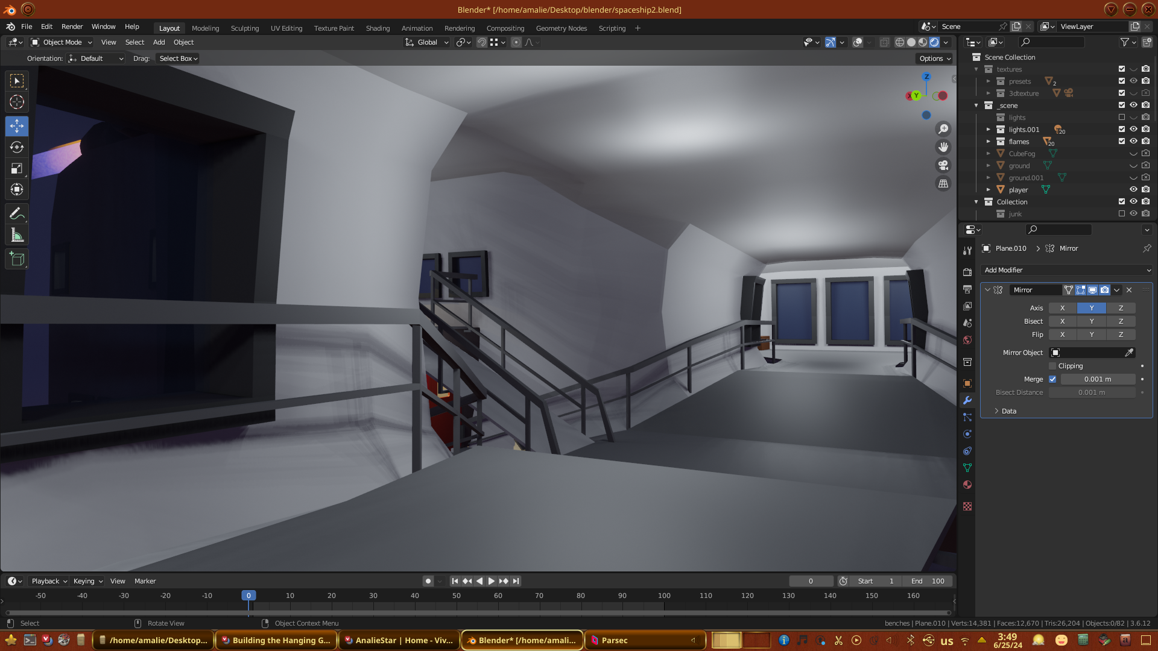The width and height of the screenshot is (1158, 651).
Task: Open the Render menu
Action: coord(72,27)
